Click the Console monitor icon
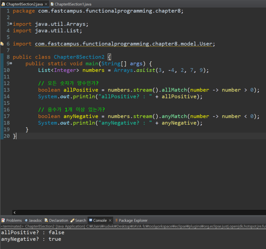Screen dimensions: 266x249 tap(90, 220)
